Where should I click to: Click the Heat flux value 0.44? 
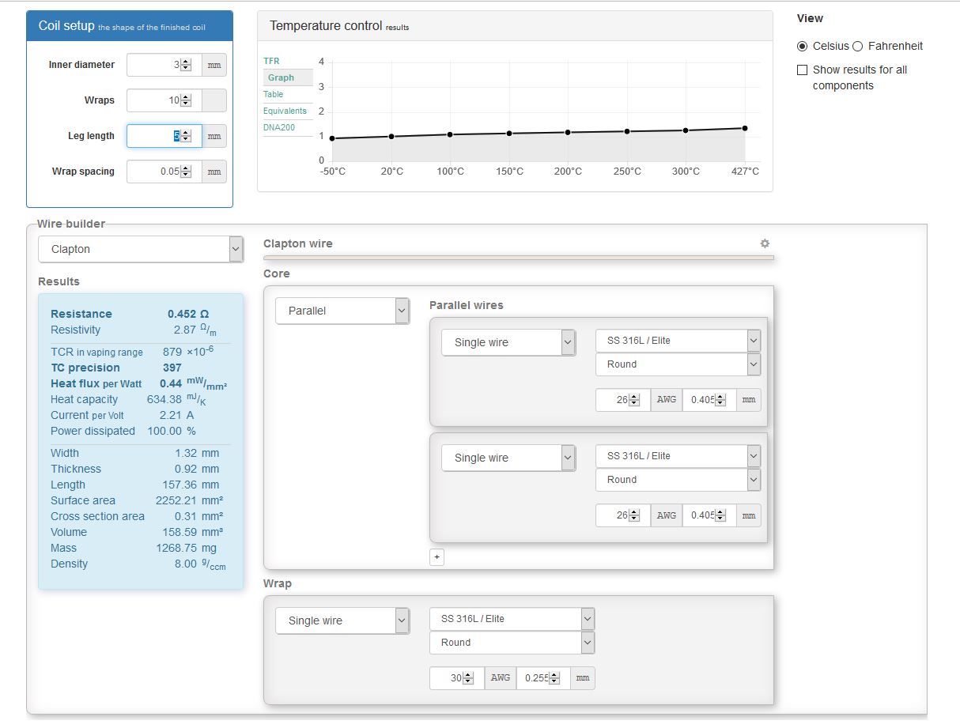point(171,383)
